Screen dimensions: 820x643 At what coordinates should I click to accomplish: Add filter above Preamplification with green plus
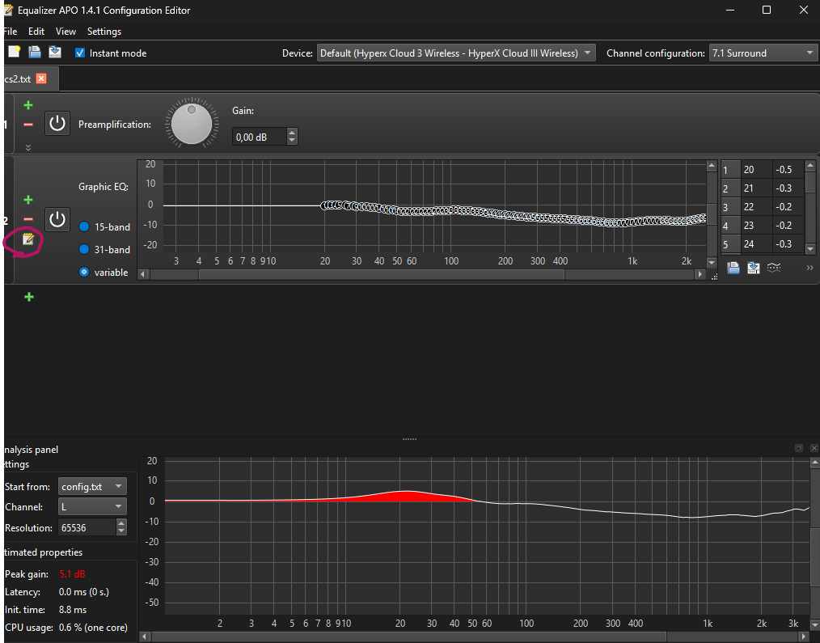coord(28,105)
